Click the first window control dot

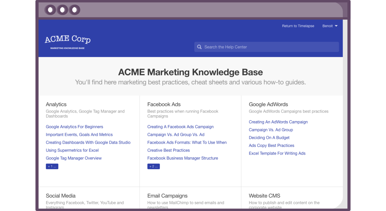(50, 10)
